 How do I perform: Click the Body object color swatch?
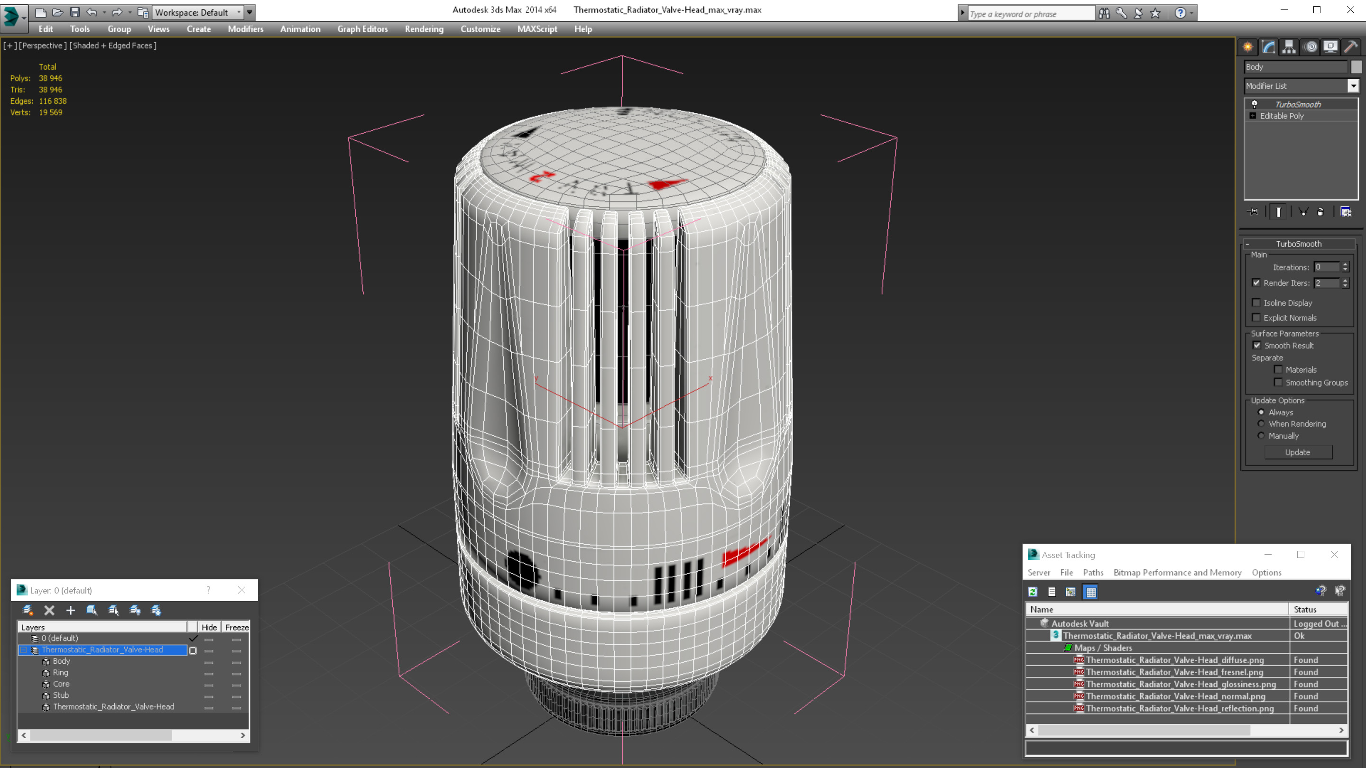point(1356,67)
